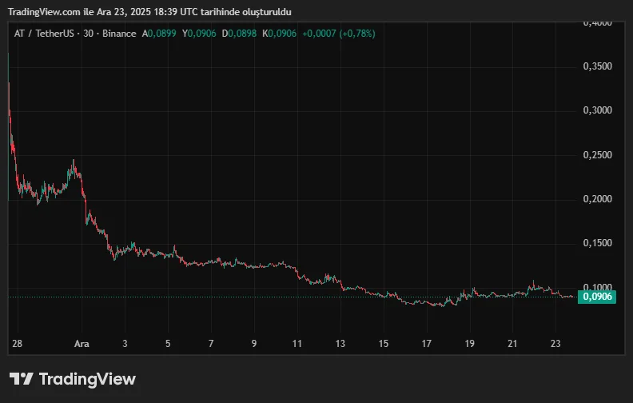The height and width of the screenshot is (403, 633).
Task: Select date 13 on the time axis
Action: click(x=340, y=344)
